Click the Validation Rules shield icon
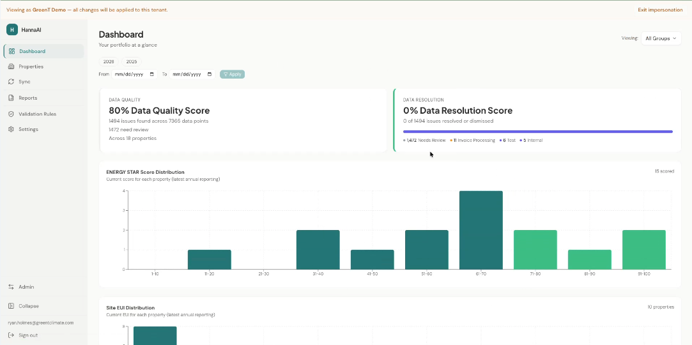Screen dimensions: 692x345 coord(12,114)
